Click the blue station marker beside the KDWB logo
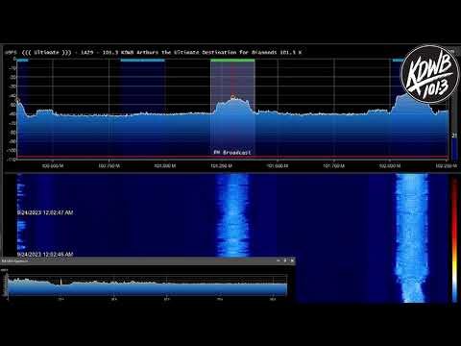This screenshot has width=461, height=346. 398,61
